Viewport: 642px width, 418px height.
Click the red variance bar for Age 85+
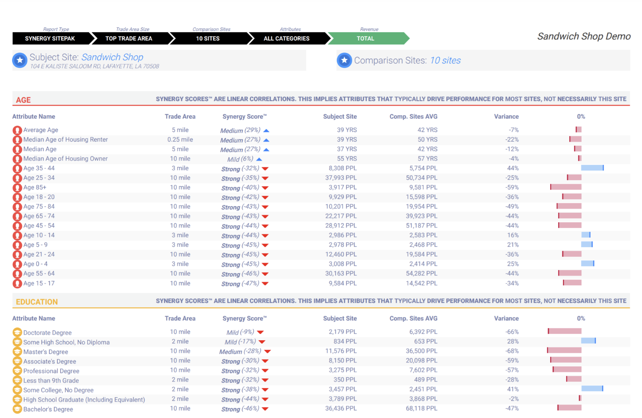click(x=566, y=187)
